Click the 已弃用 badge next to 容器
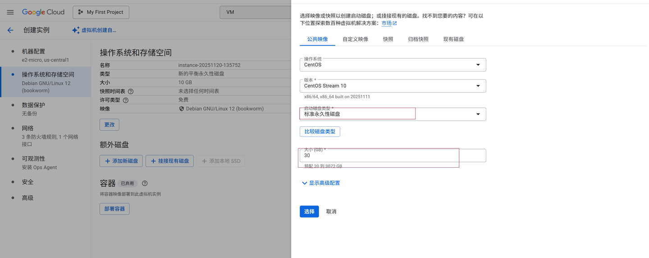649x258 pixels. [128, 183]
